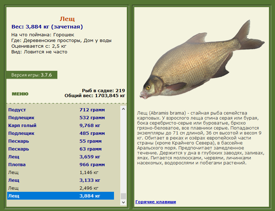Screen dimensions: 275x211
Task: Select the Лещ 3,133 кг row
Action: coord(61,180)
